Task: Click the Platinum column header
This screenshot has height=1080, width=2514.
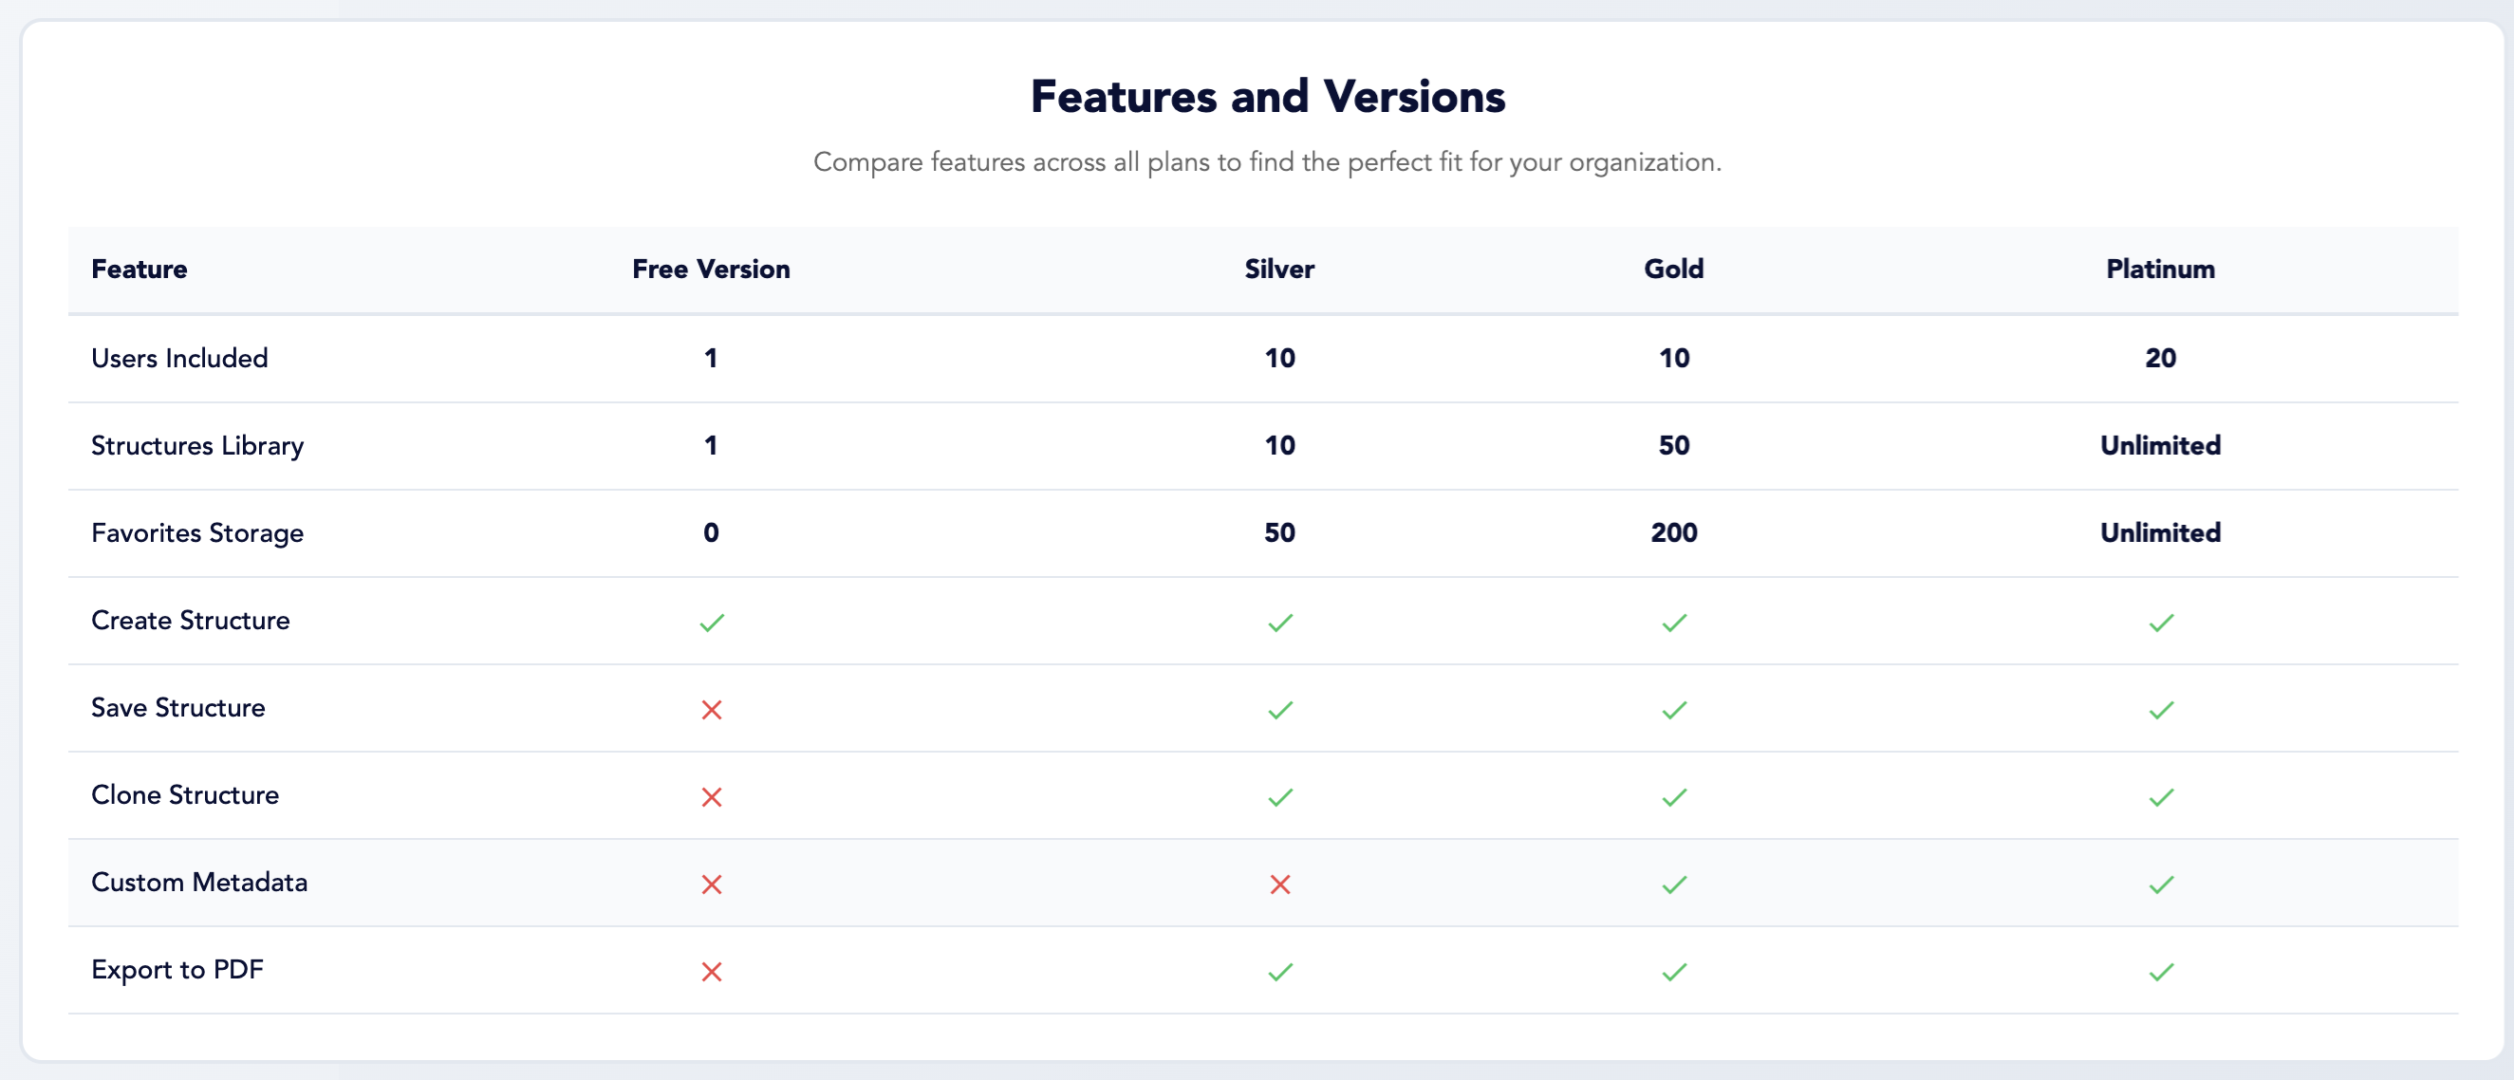Action: tap(2160, 270)
